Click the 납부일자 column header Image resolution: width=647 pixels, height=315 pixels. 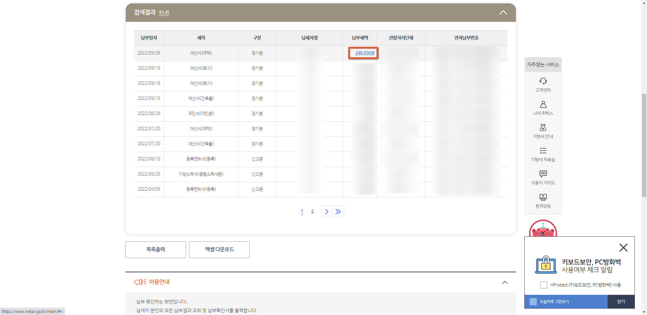149,38
